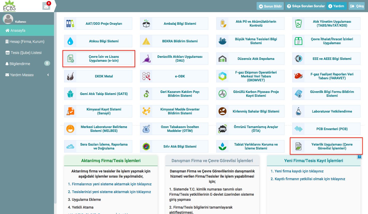This screenshot has width=368, height=214.
Task: Click the blue help question mark icon
Action: [x=359, y=156]
